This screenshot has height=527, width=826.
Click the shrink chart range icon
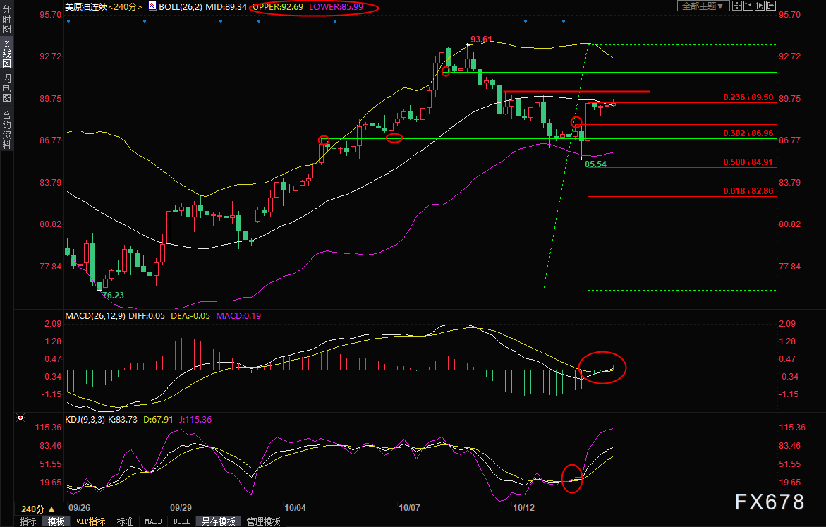click(748, 6)
